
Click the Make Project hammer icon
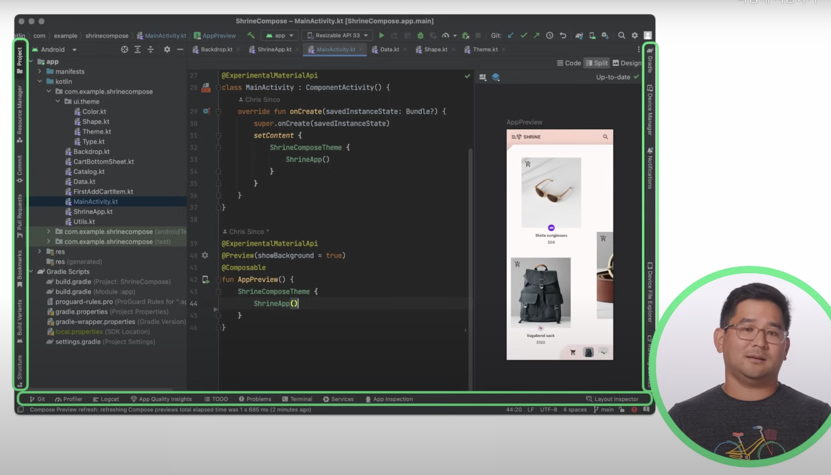[251, 35]
